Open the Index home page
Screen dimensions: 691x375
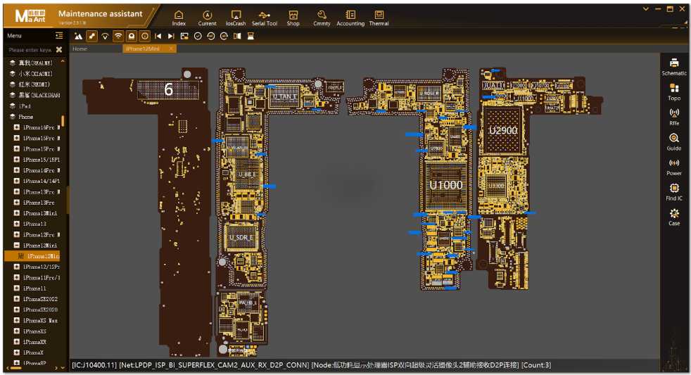pyautogui.click(x=179, y=18)
